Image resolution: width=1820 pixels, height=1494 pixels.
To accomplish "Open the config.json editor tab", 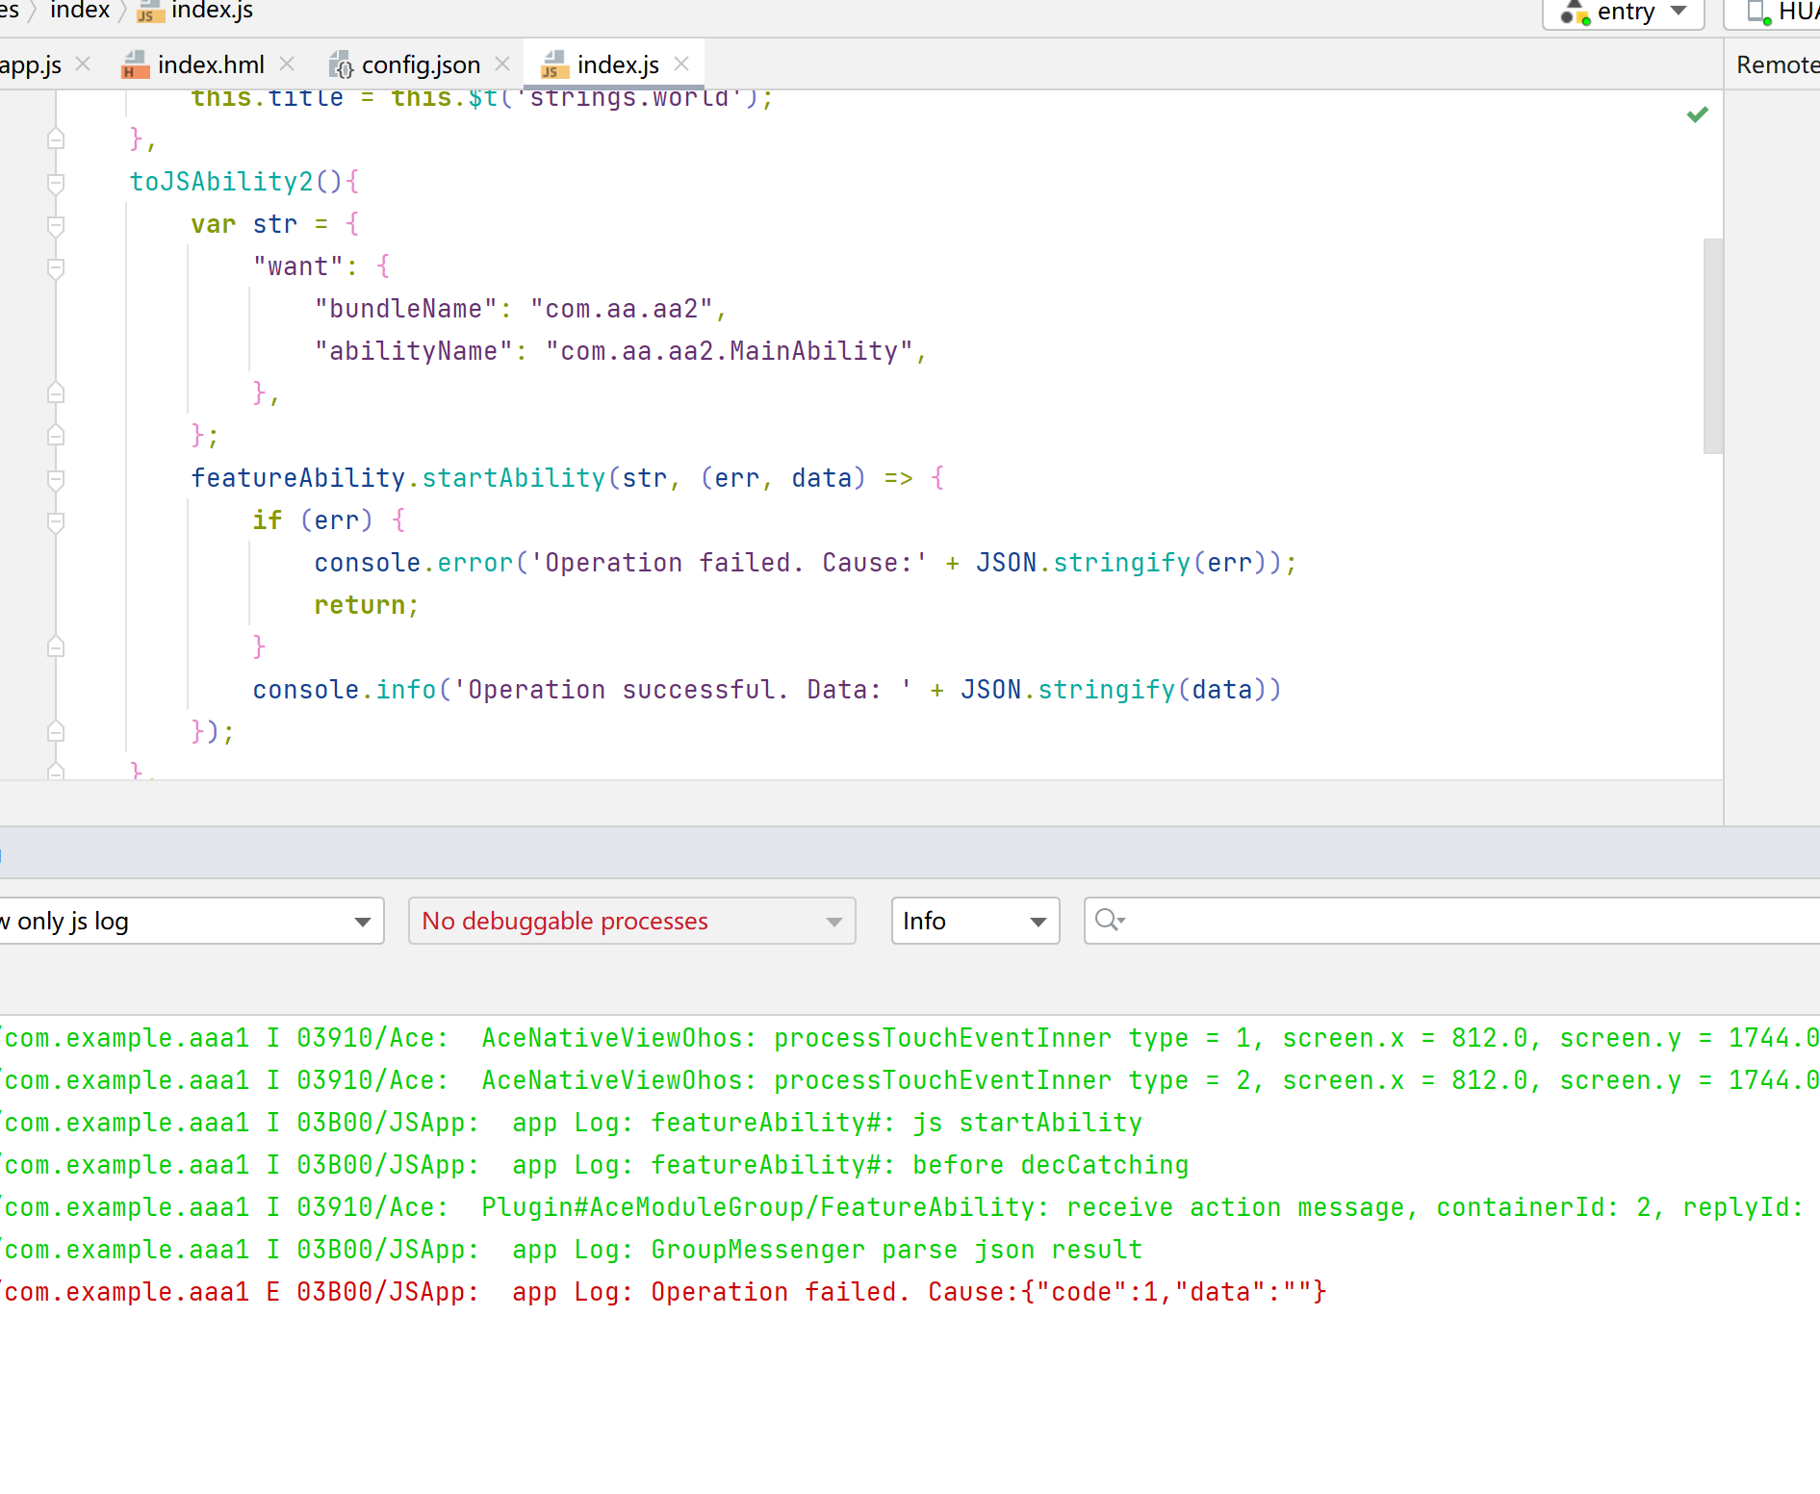I will tap(421, 64).
